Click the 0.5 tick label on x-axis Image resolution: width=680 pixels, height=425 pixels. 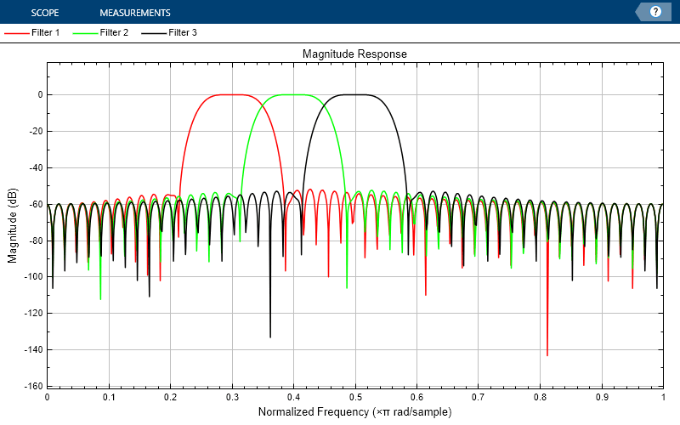[355, 397]
